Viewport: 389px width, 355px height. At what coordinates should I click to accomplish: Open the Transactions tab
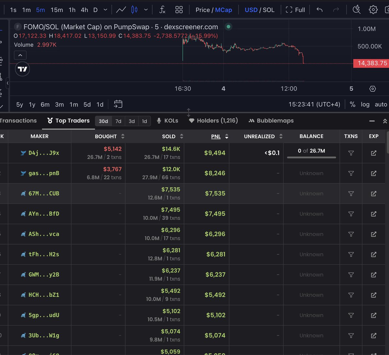18,121
